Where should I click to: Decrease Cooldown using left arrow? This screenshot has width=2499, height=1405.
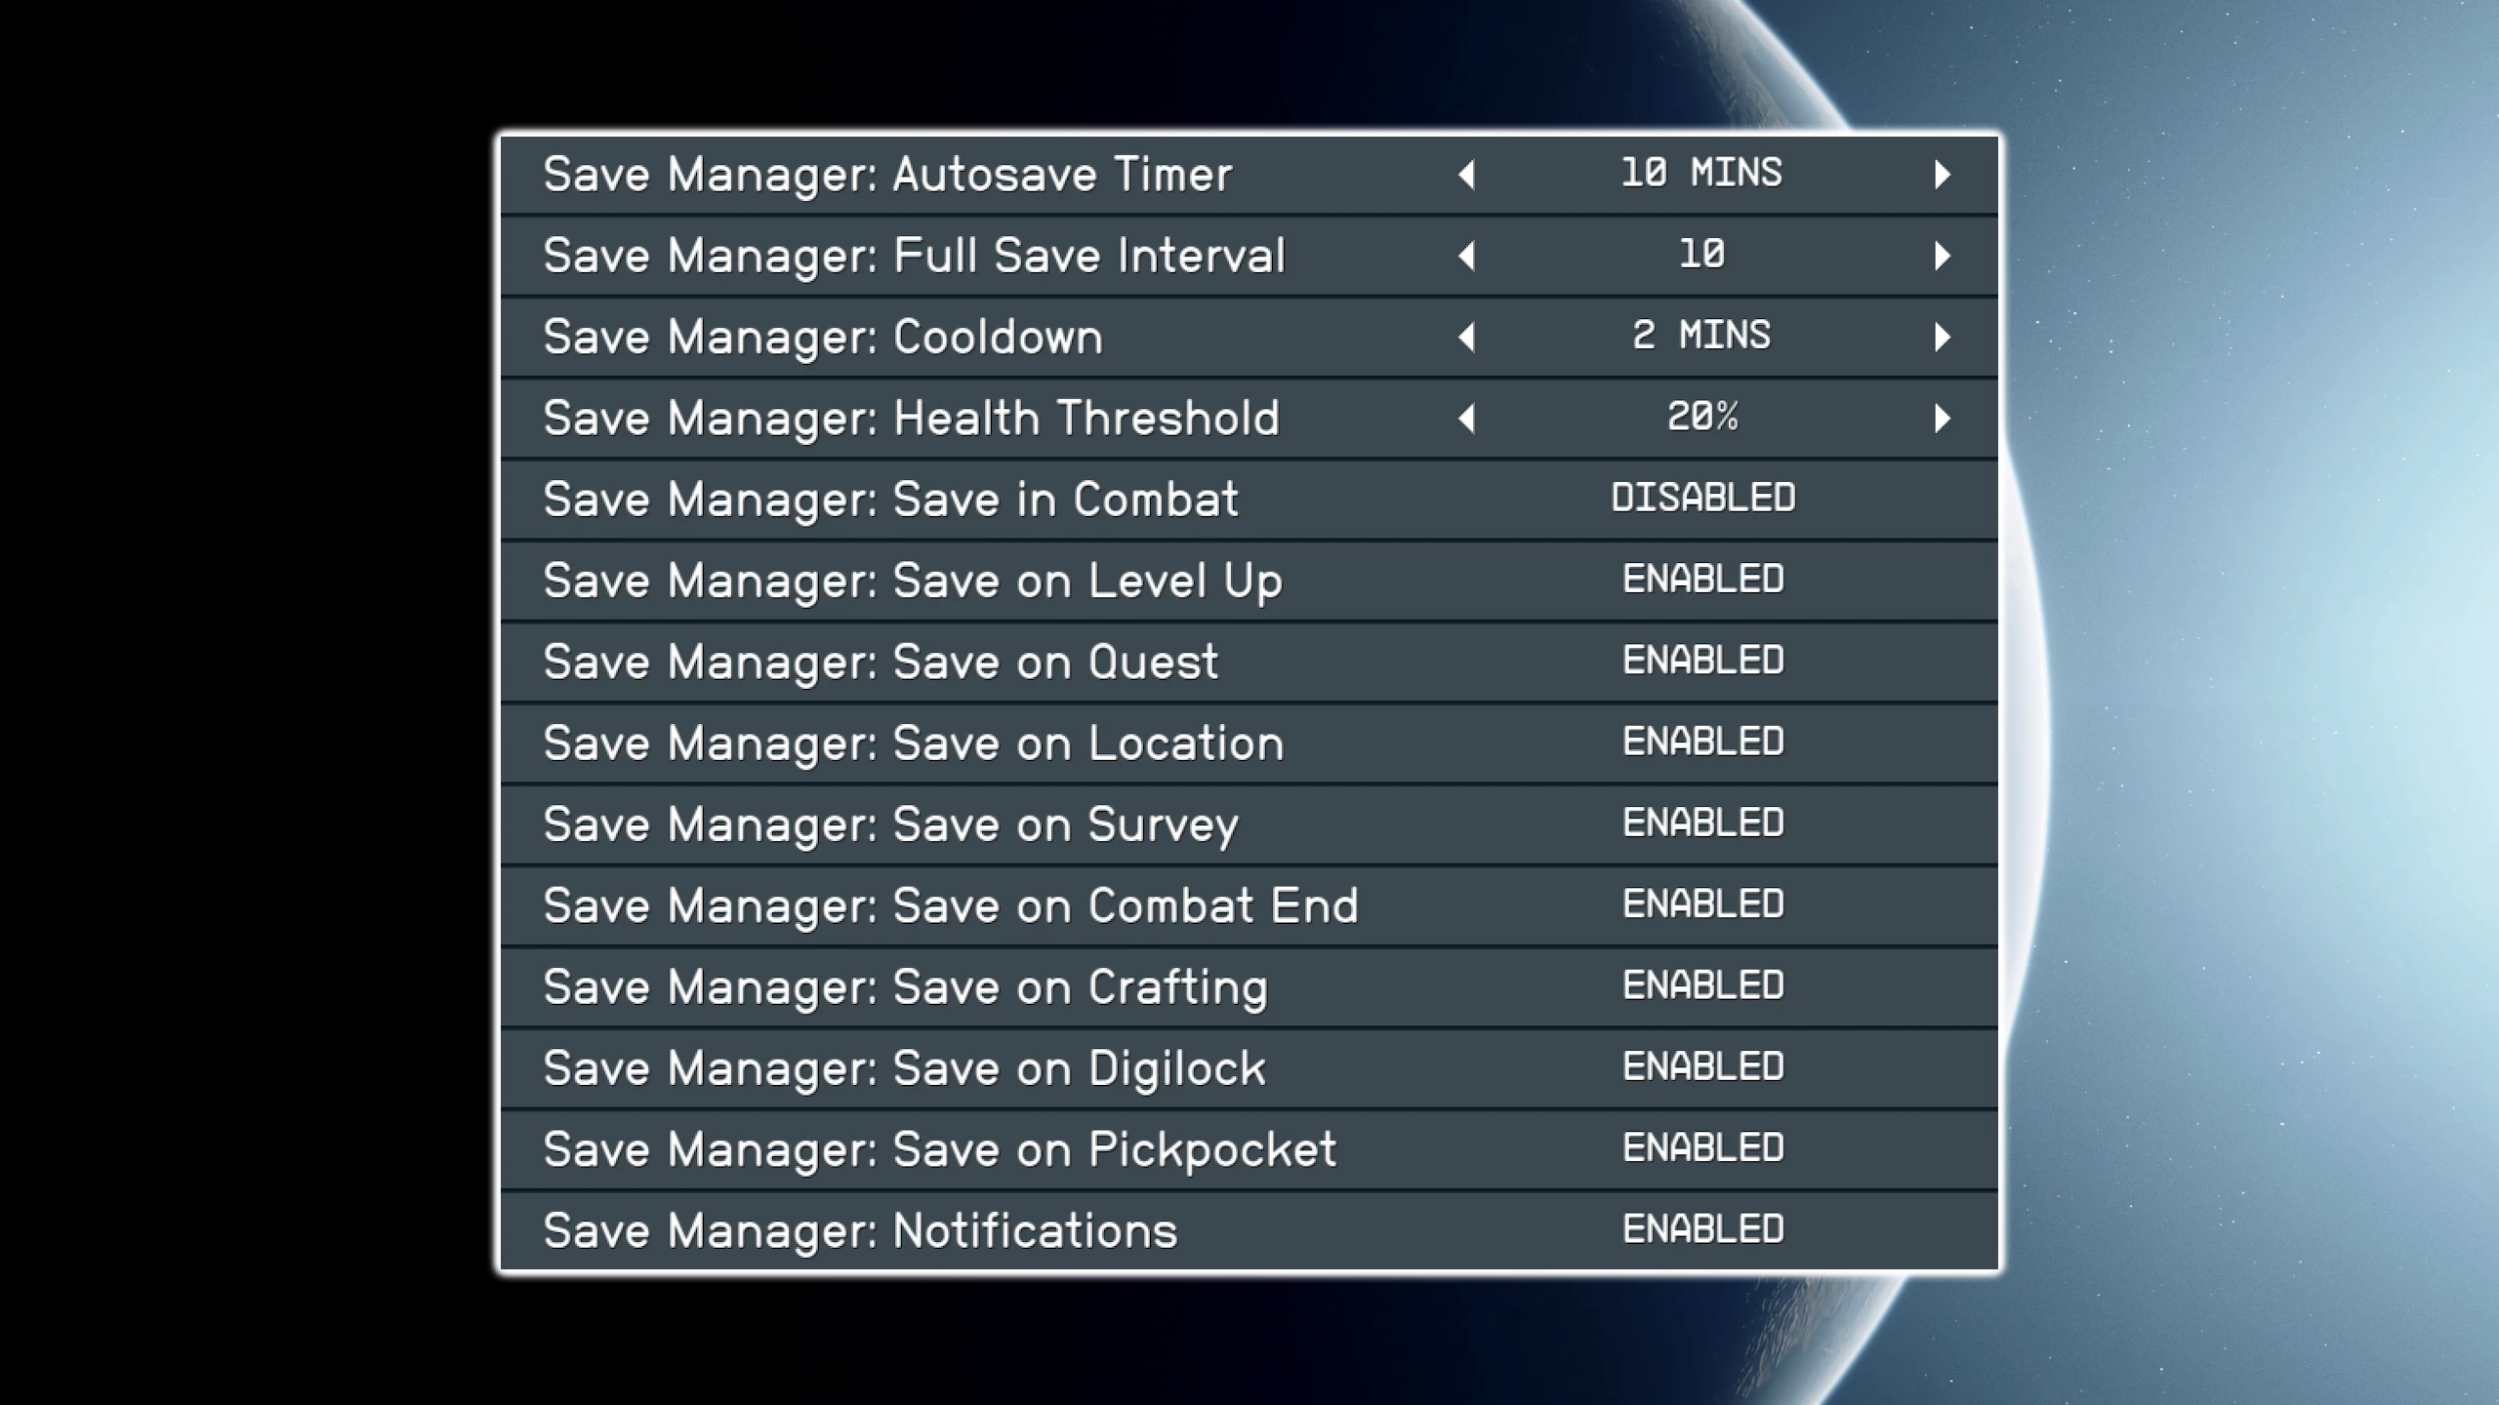(1466, 337)
